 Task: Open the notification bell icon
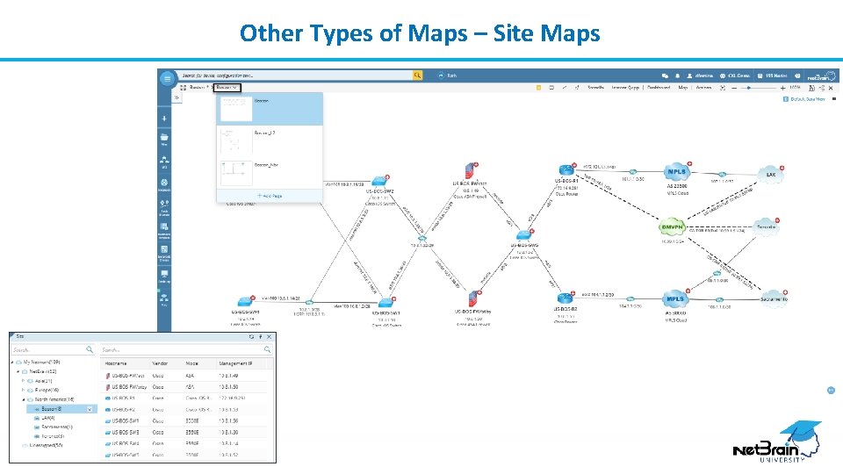[x=677, y=75]
